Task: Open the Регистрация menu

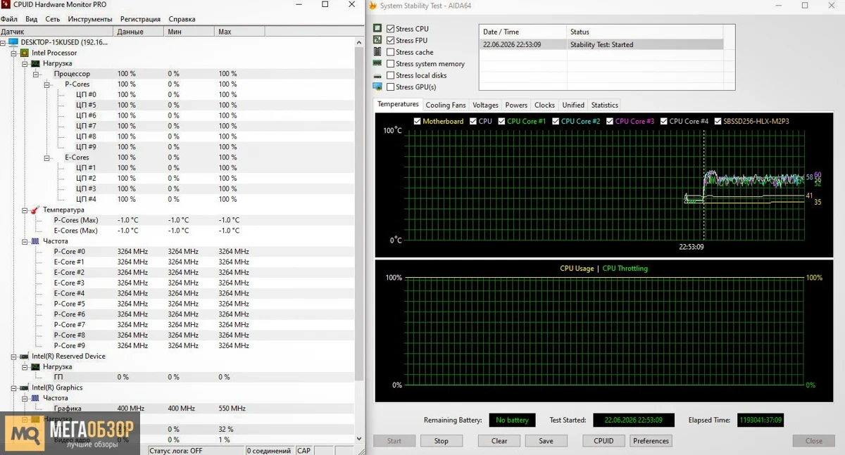Action: click(140, 19)
